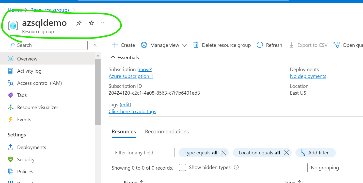Image resolution: width=363 pixels, height=183 pixels.
Task: Click the green Security shield icon
Action: coord(10,159)
